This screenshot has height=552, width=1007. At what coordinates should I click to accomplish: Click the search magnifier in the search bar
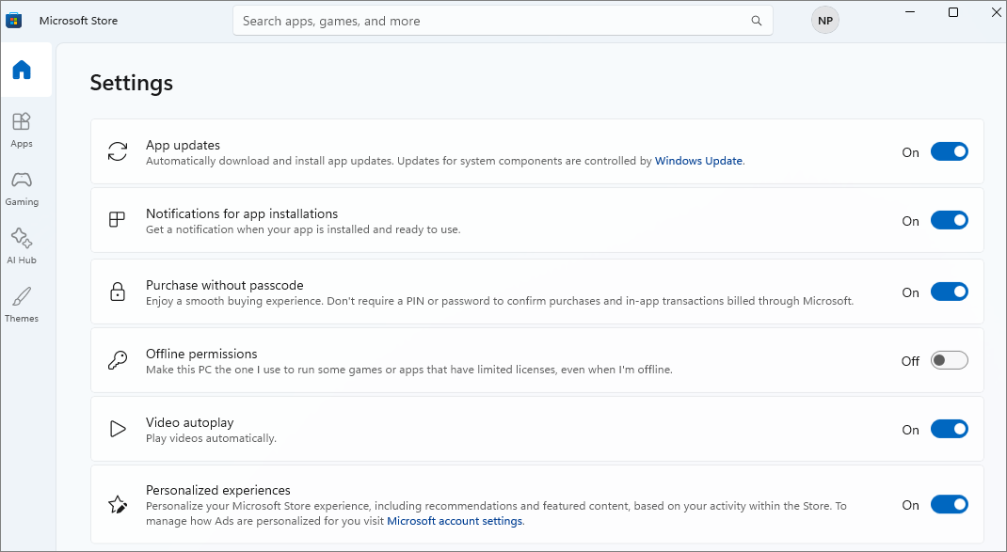756,20
